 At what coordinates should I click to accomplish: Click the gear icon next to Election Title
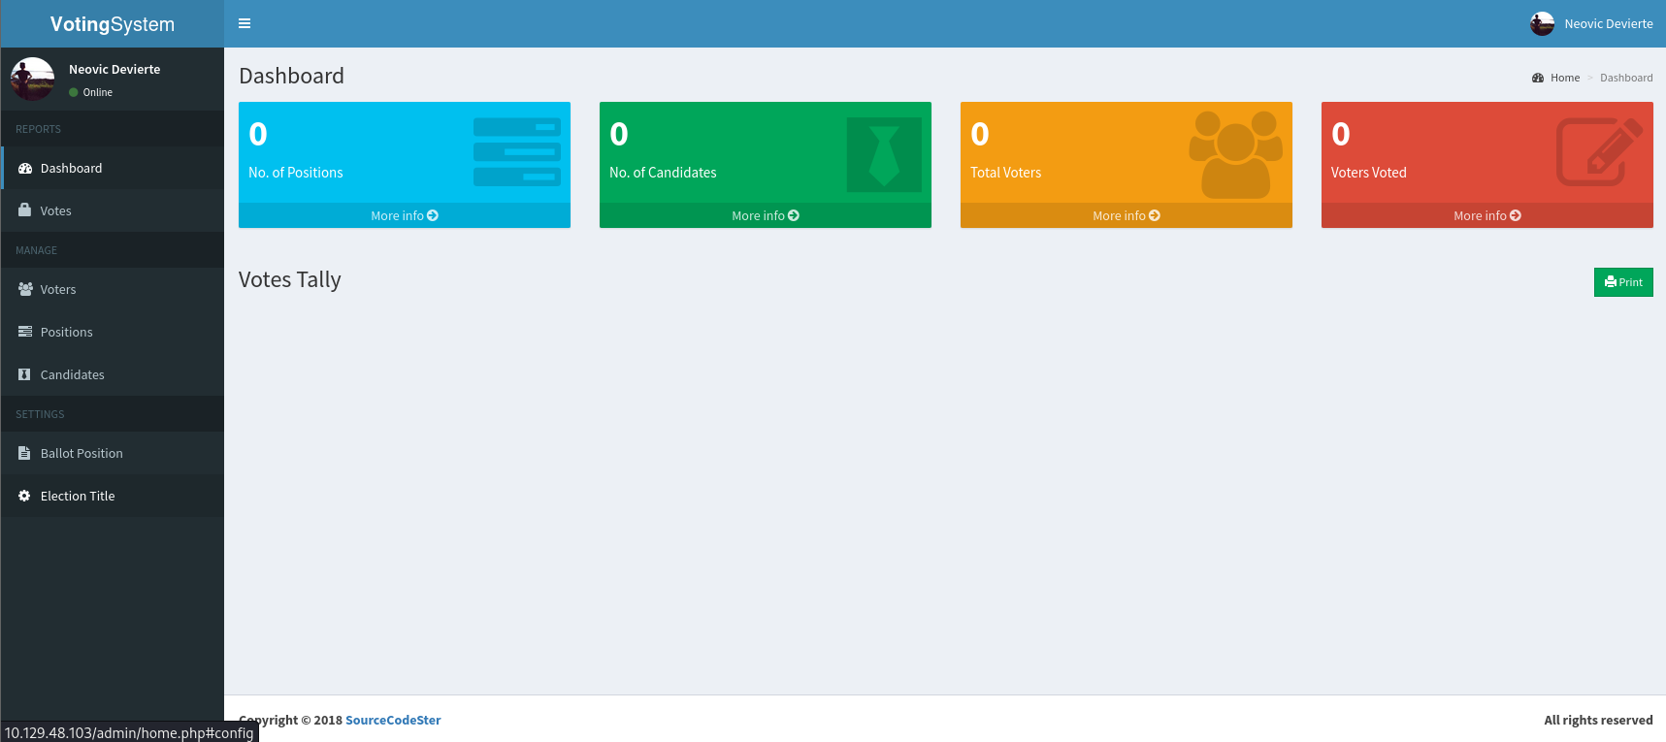[24, 496]
